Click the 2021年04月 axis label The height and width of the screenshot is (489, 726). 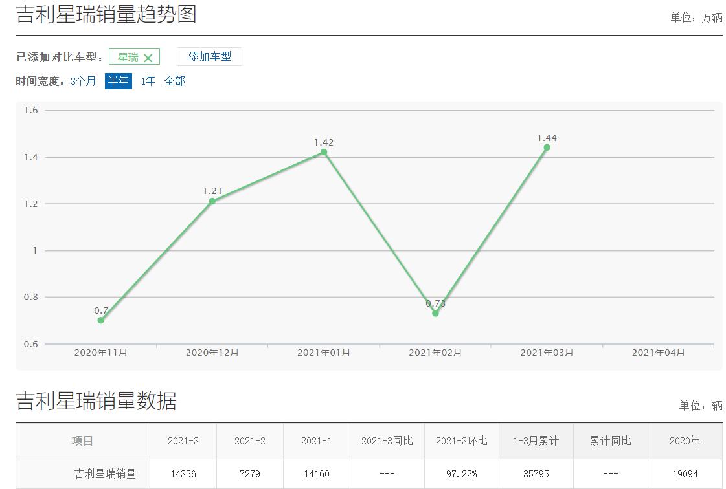point(659,353)
